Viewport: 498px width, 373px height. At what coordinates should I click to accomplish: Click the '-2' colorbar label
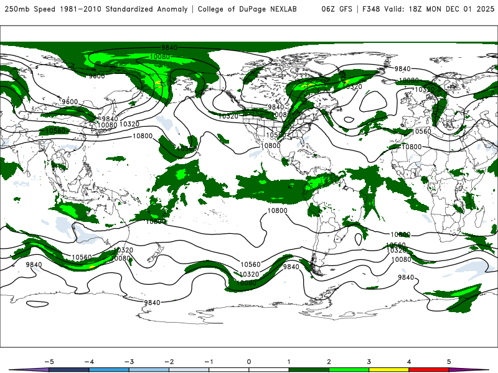pyautogui.click(x=169, y=362)
